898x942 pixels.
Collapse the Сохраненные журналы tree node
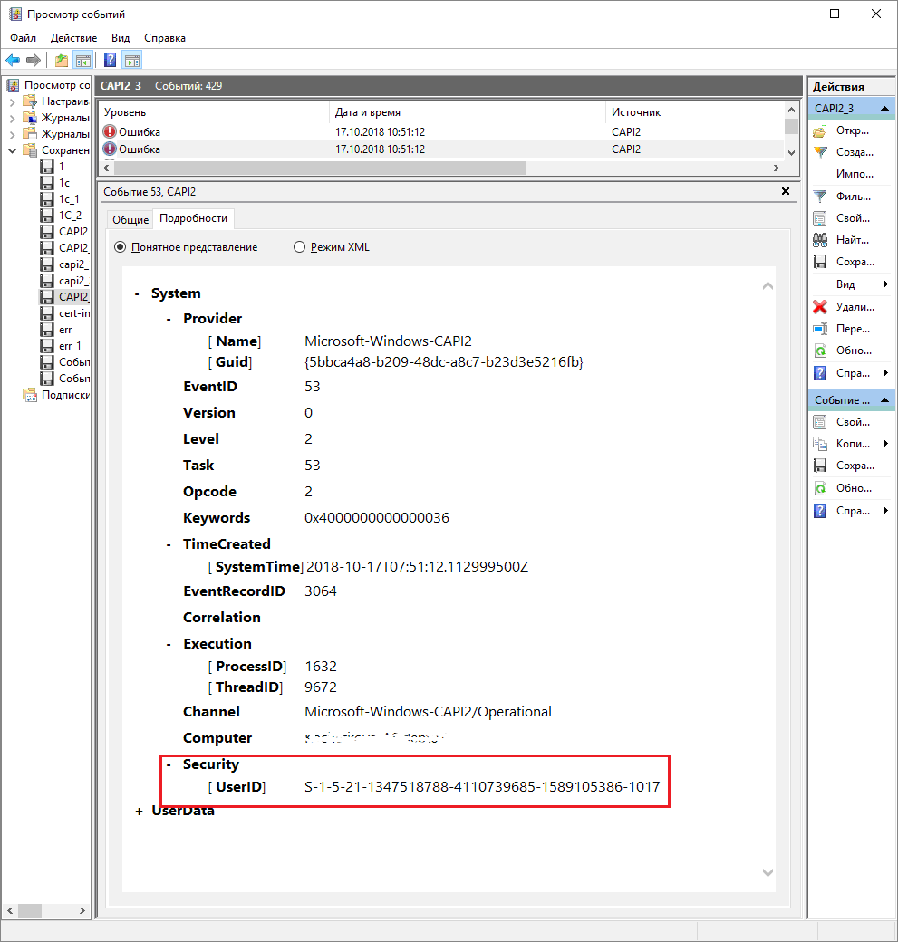[13, 150]
